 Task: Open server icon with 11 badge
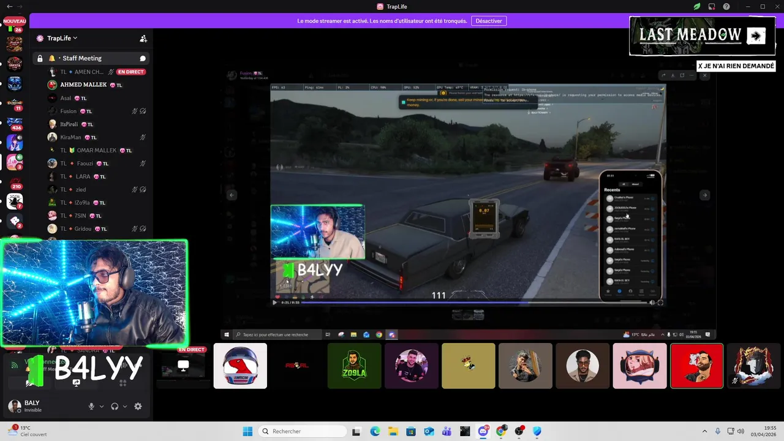tap(15, 103)
